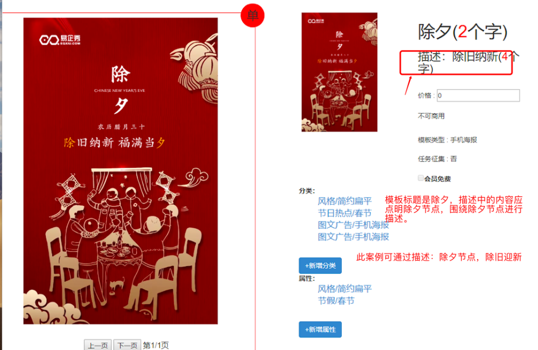
Task: Click the +新增分类 button
Action: [x=320, y=266]
